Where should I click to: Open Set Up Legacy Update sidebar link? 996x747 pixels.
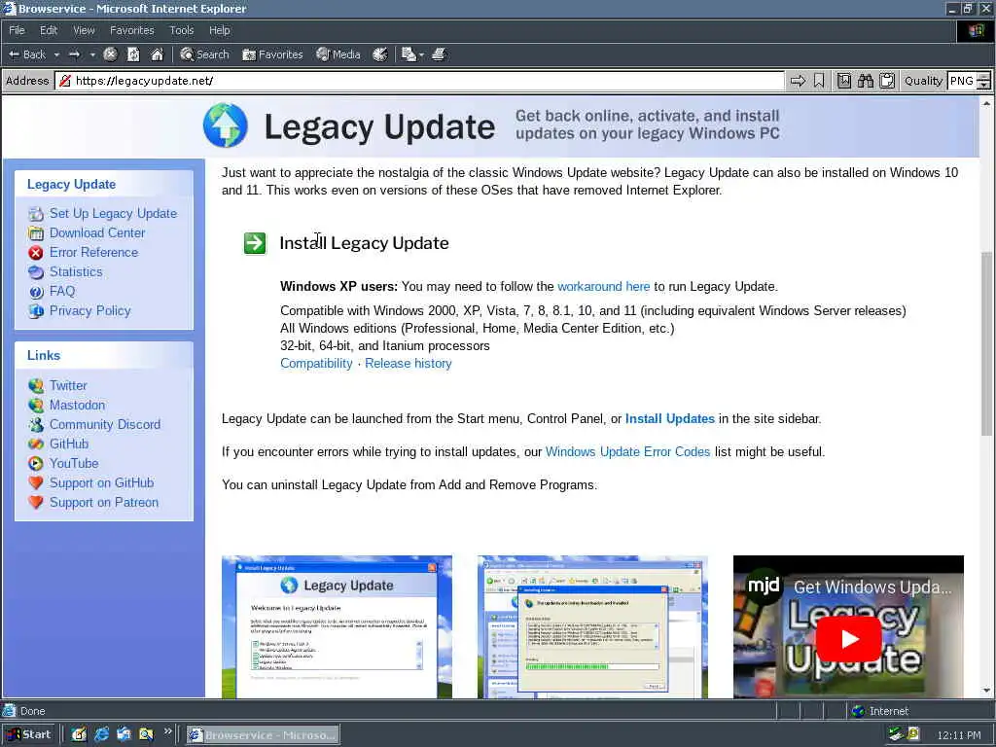(113, 213)
